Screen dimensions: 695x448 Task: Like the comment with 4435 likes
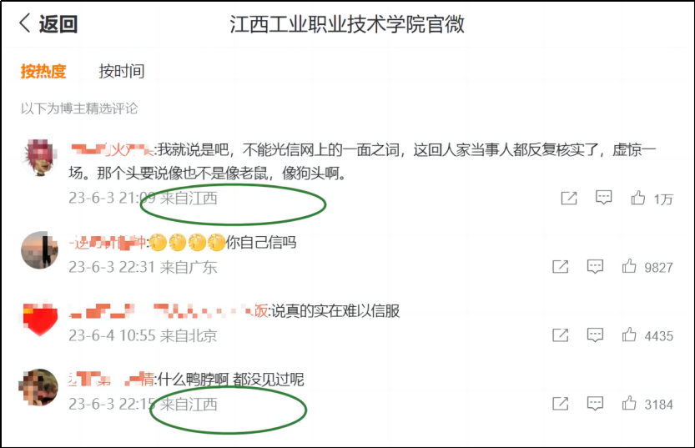(x=629, y=335)
